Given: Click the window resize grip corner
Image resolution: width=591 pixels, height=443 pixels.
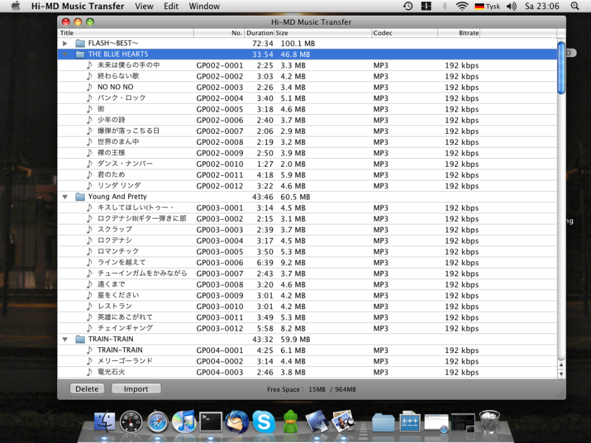Looking at the screenshot, I should (561, 395).
